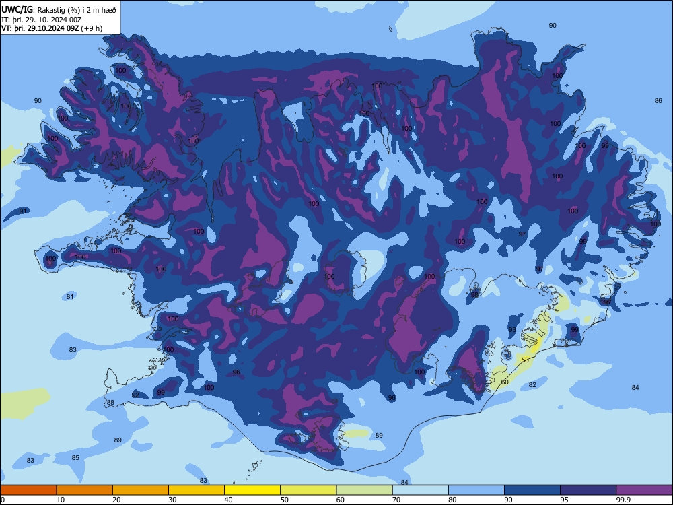Click the 80–90 light blue legend swatch
673x505 pixels.
coord(476,490)
